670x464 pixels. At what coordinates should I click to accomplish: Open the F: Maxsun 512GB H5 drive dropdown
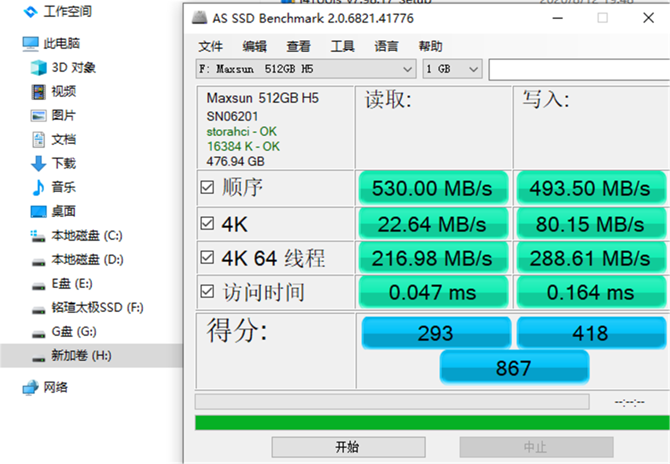click(x=306, y=69)
